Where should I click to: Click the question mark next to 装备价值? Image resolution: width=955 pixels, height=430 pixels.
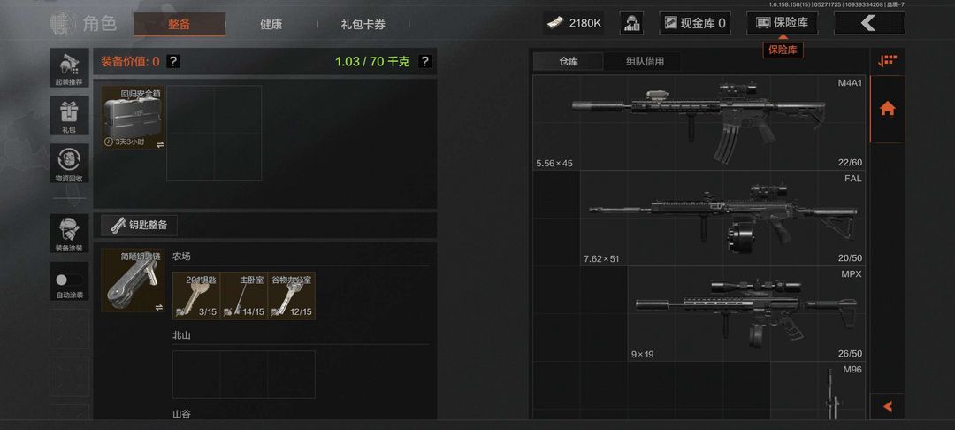click(173, 62)
